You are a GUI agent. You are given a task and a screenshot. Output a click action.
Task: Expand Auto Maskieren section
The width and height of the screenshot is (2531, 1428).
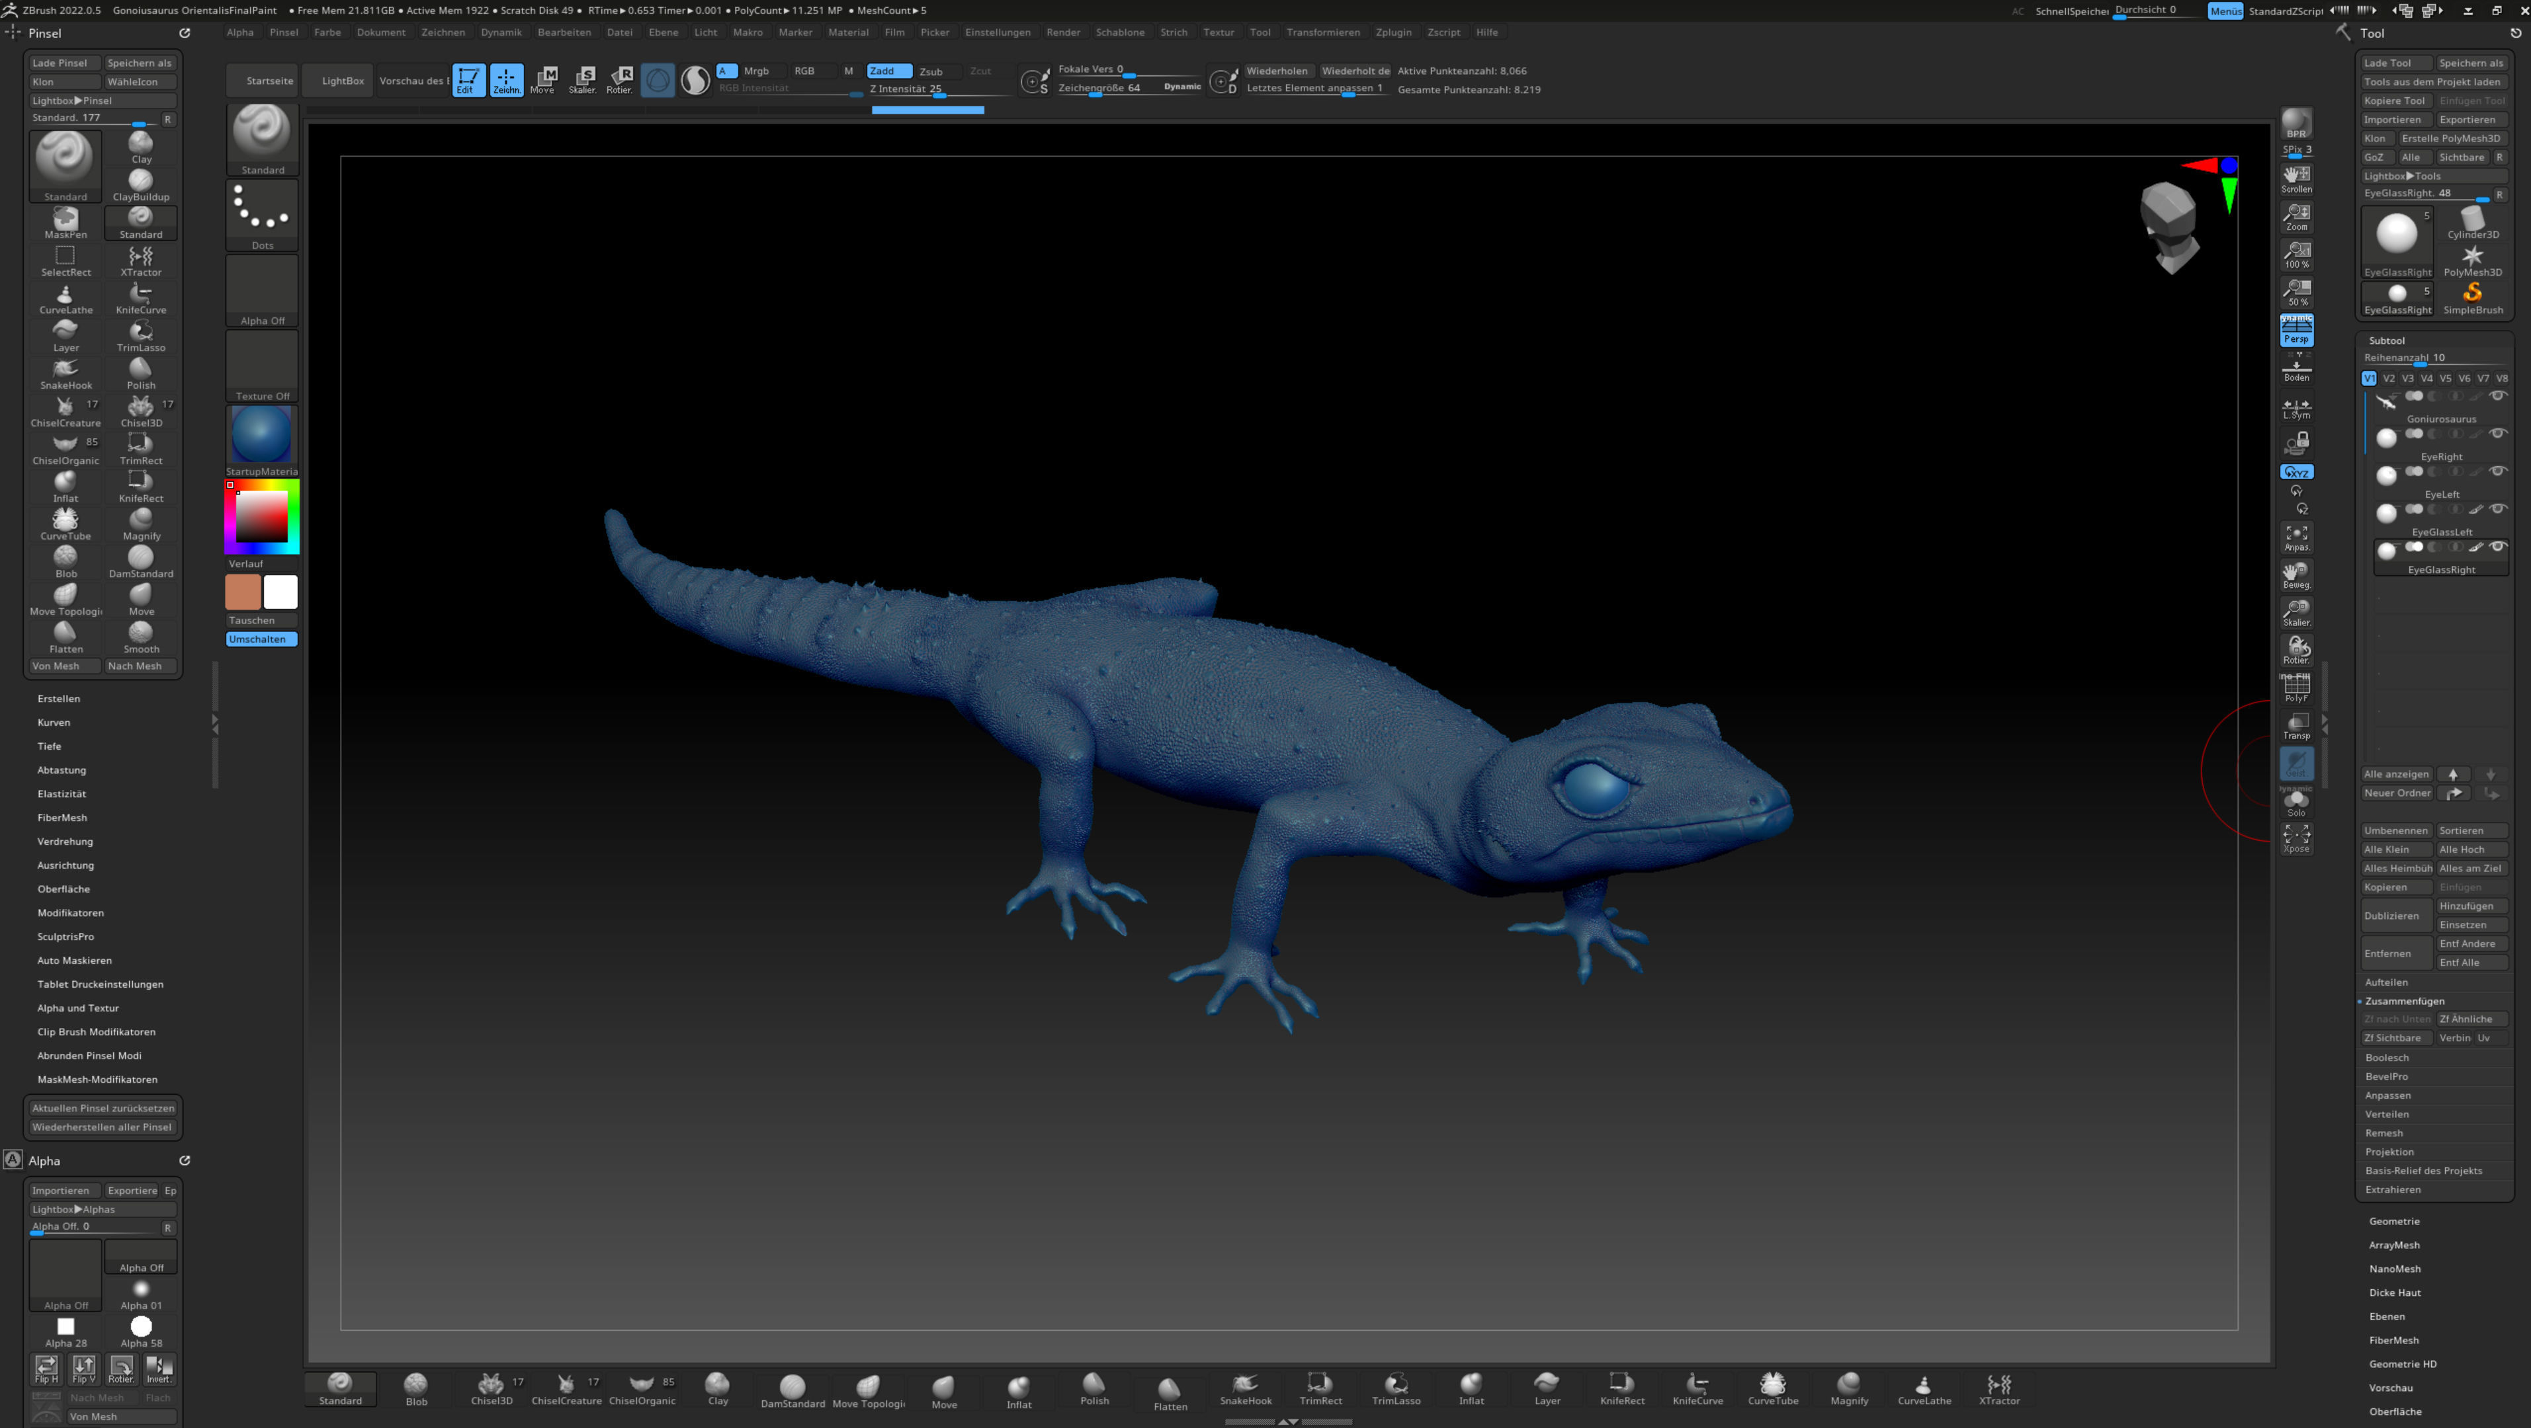[x=75, y=959]
